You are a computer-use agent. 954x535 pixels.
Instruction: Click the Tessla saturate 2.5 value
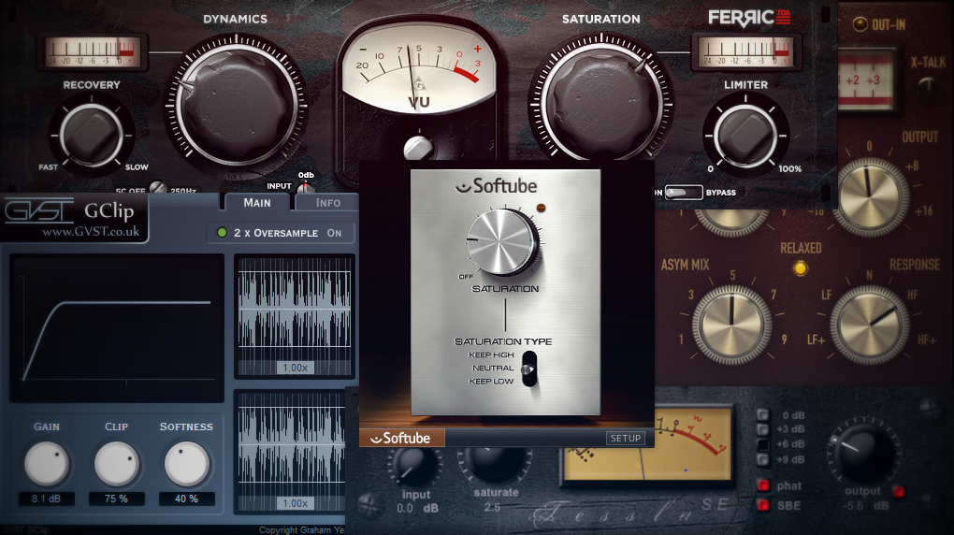(x=492, y=507)
